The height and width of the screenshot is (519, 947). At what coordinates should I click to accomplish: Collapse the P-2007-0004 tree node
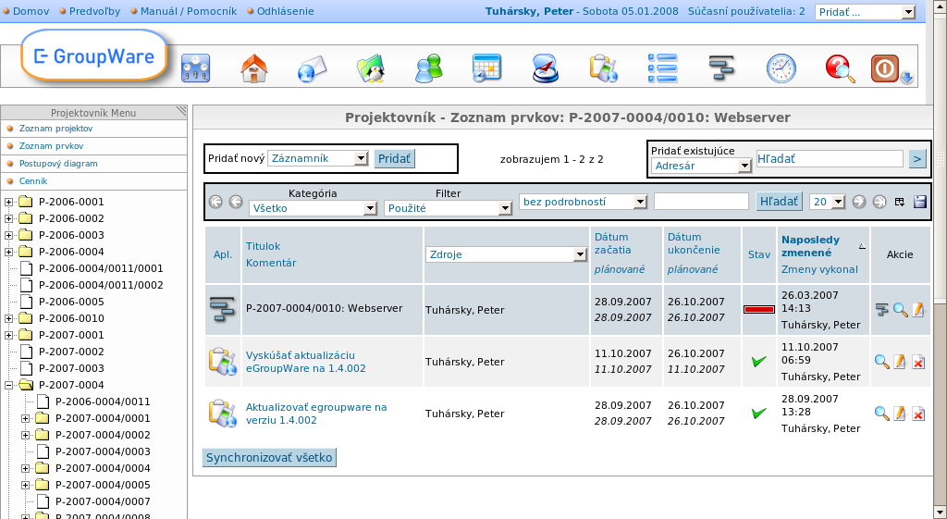pyautogui.click(x=9, y=385)
